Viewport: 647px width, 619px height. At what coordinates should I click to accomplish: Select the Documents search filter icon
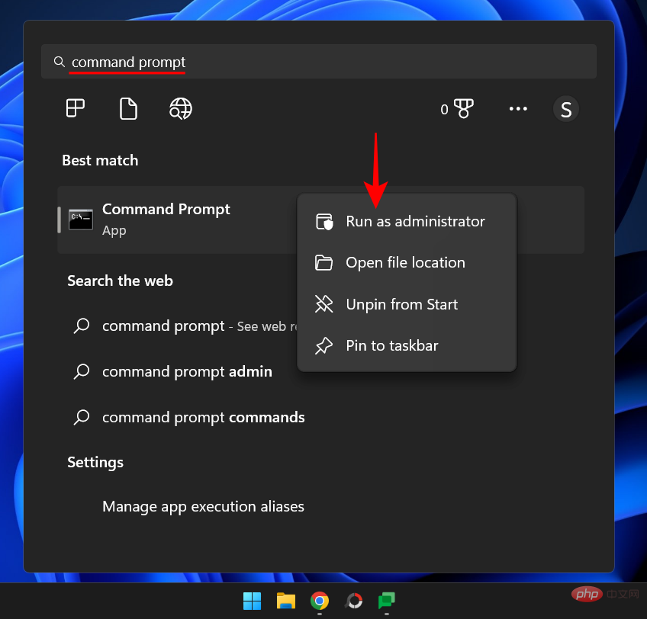127,108
